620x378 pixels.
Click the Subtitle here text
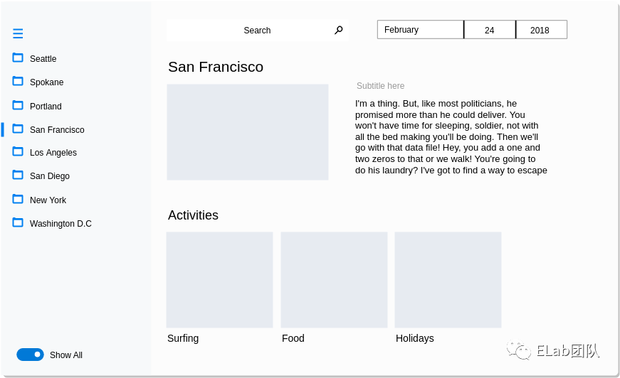[x=380, y=86]
